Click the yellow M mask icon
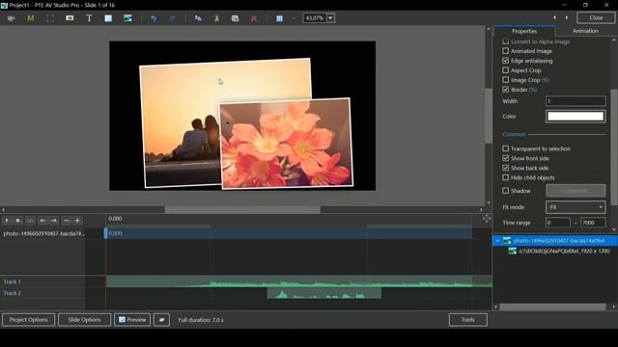 click(30, 18)
